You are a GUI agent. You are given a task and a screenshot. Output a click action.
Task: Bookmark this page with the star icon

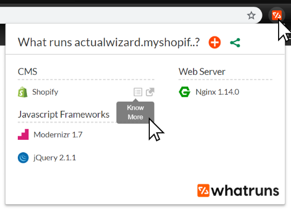[x=251, y=16]
